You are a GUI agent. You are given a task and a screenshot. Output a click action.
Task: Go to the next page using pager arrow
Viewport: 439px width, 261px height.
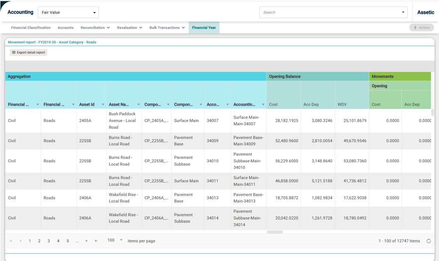click(87, 241)
